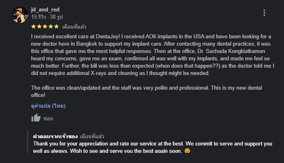Click the smiling emoji in owner reply
Image resolution: width=284 pixels, height=163 pixels.
click(x=187, y=151)
